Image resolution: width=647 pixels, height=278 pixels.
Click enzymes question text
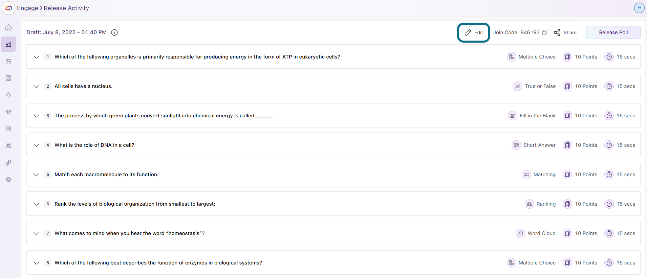coord(158,263)
